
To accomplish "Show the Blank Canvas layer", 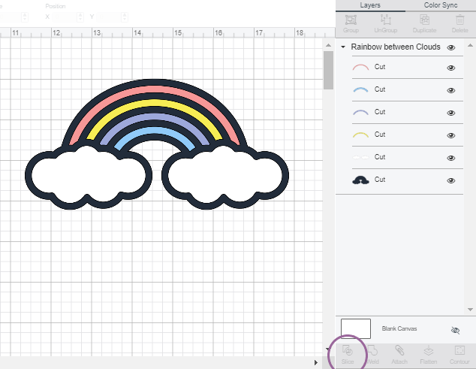I will (455, 330).
